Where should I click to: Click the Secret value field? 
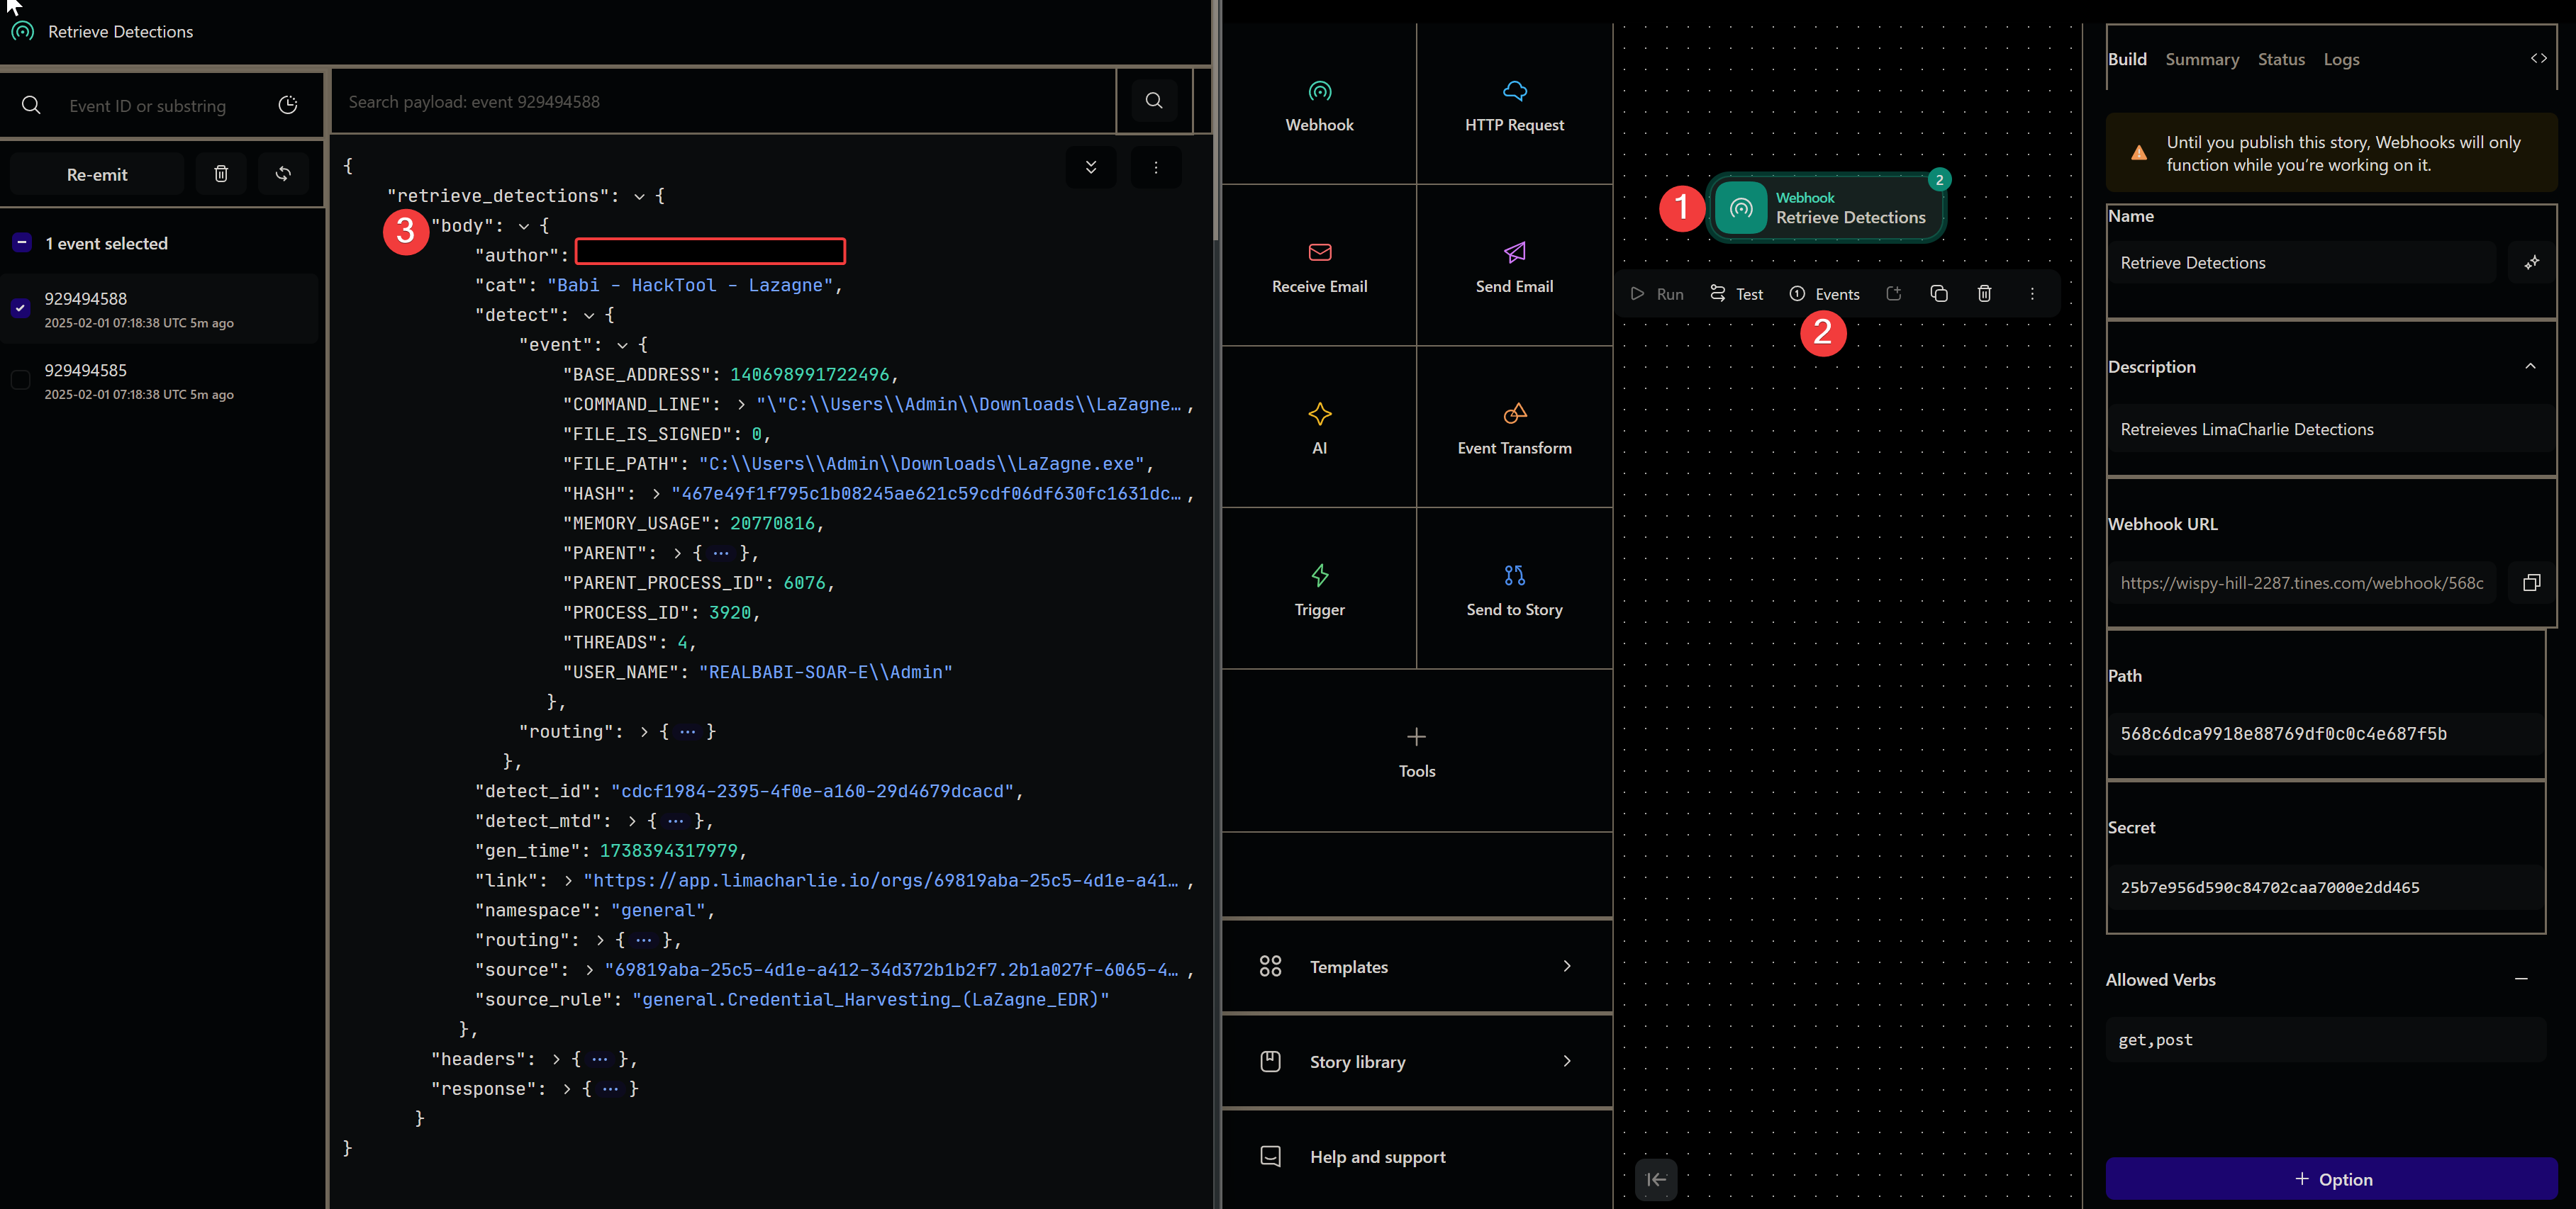(x=2325, y=887)
